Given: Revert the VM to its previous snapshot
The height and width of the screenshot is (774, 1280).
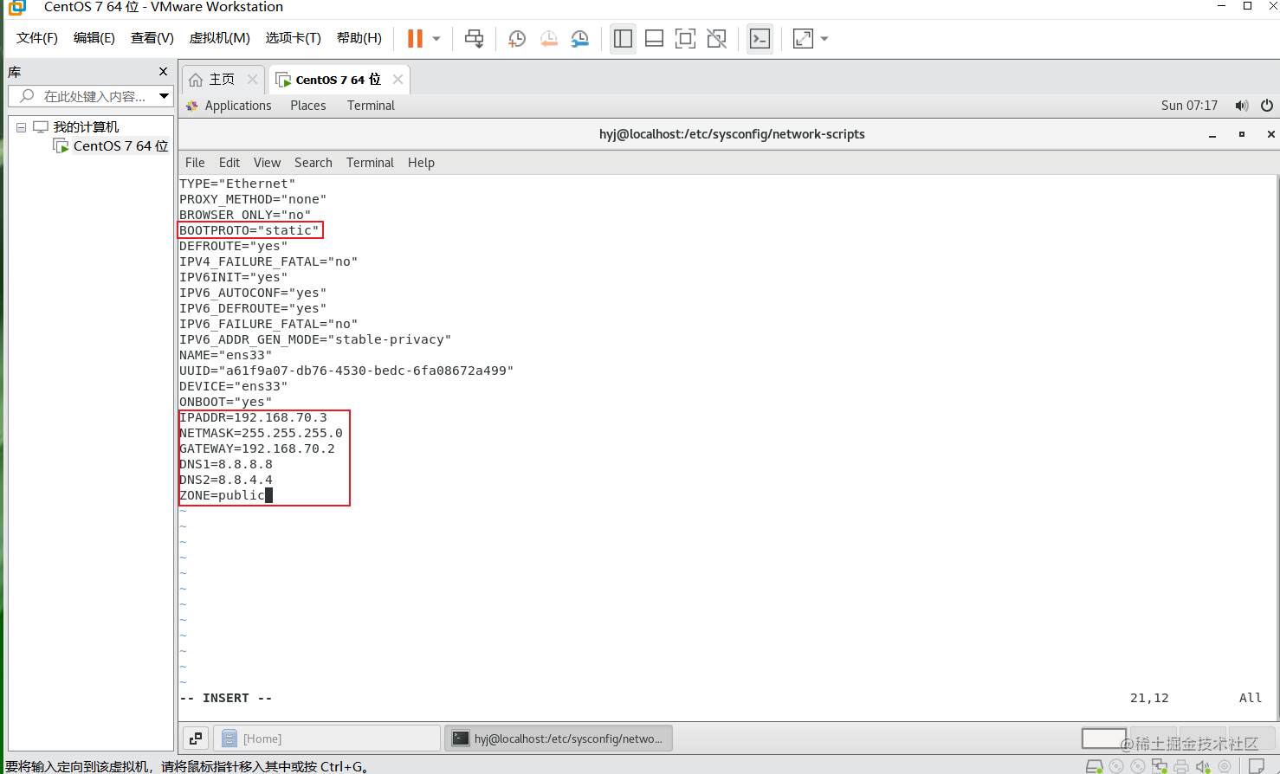Looking at the screenshot, I should pos(549,39).
